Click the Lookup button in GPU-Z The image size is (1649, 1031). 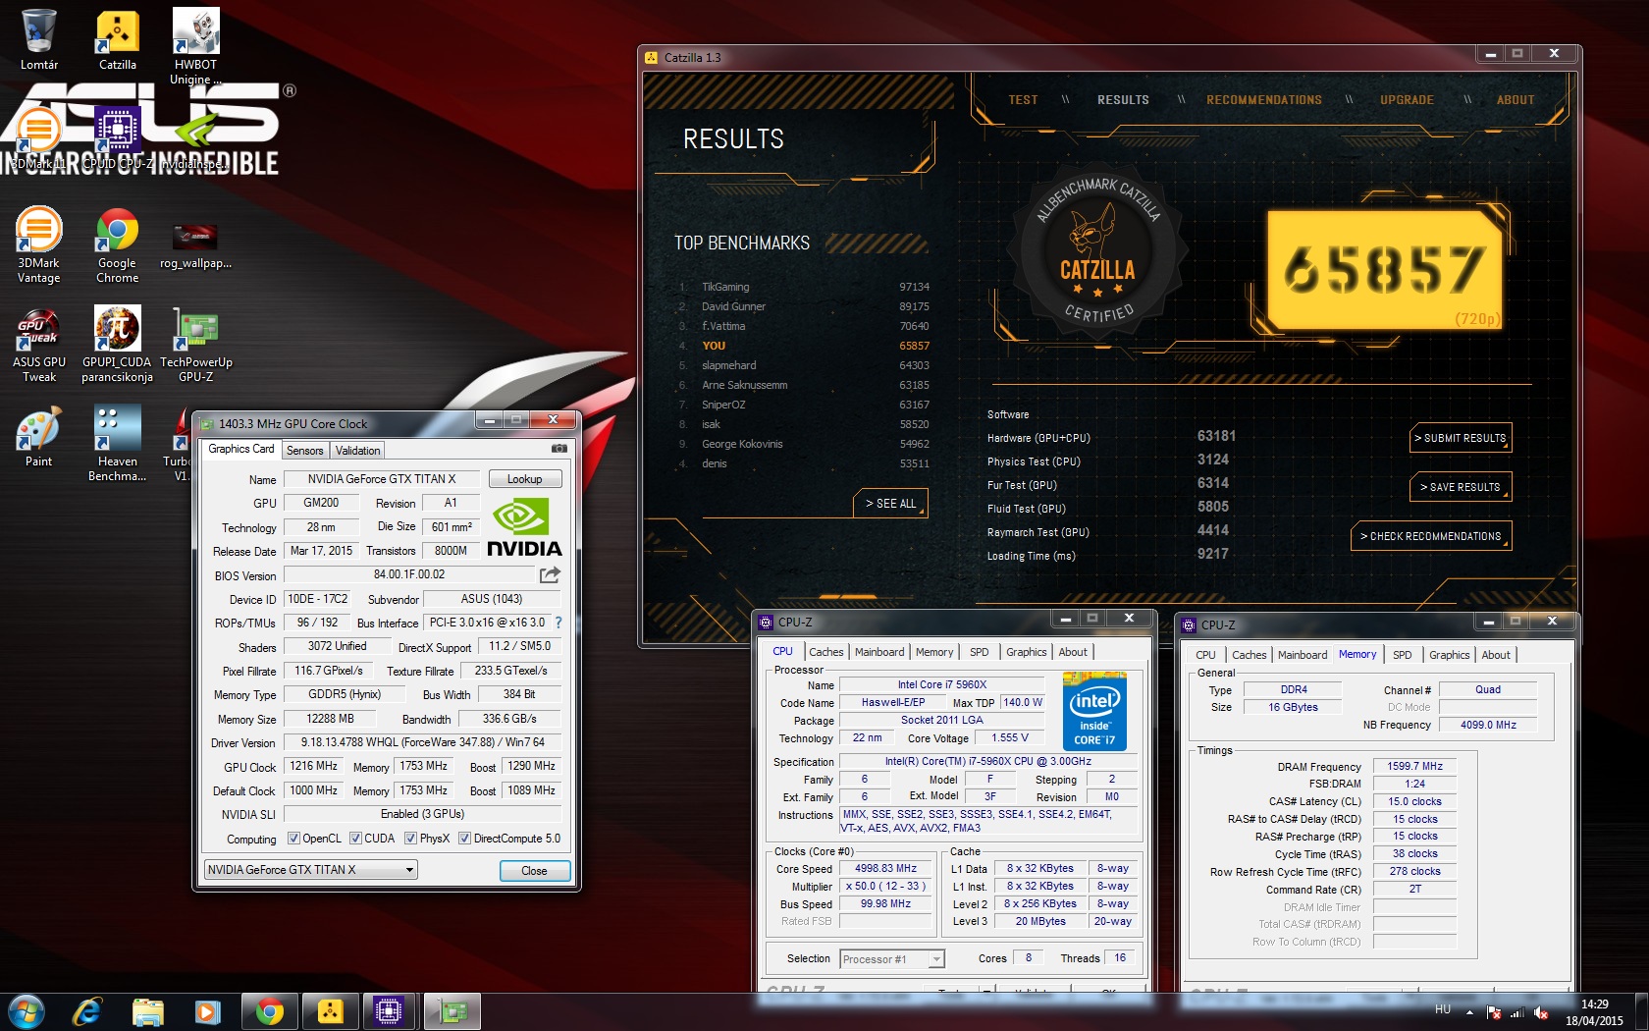coord(524,479)
